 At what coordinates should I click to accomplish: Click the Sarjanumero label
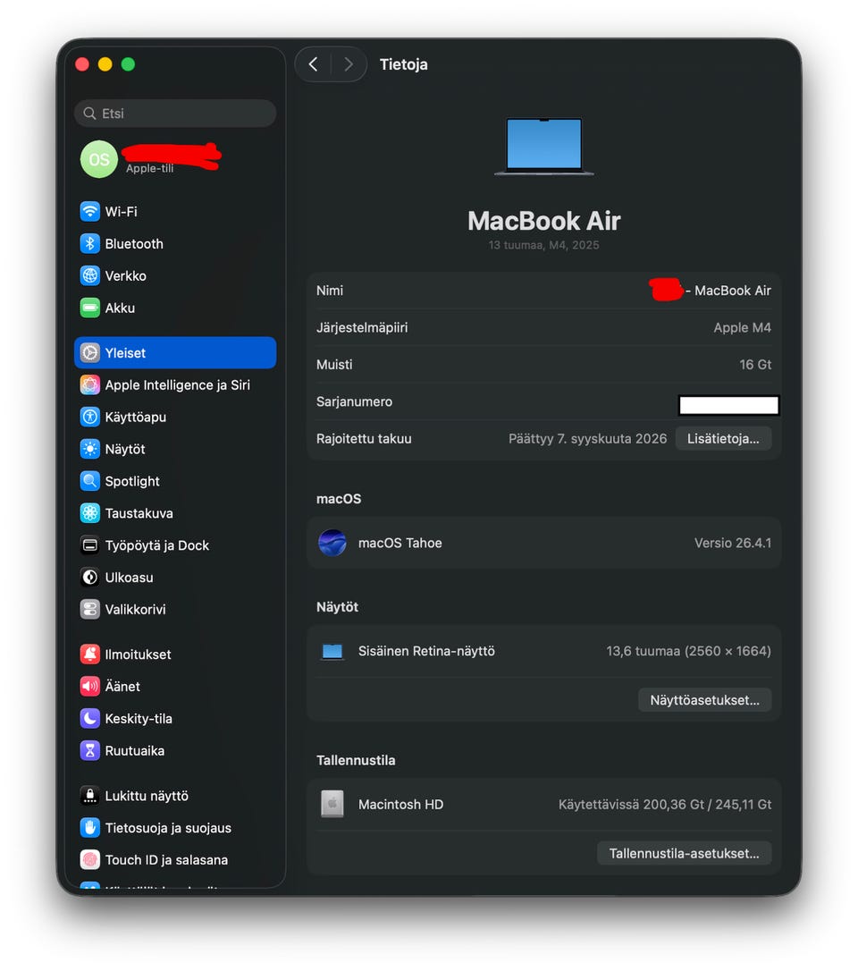click(x=354, y=401)
